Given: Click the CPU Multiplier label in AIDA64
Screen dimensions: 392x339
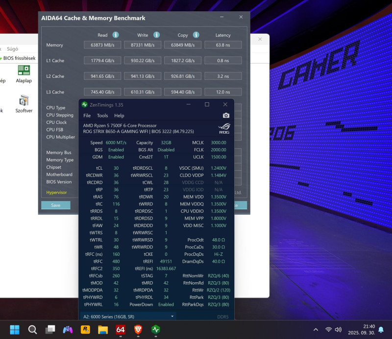Looking at the screenshot, I should [x=60, y=137].
